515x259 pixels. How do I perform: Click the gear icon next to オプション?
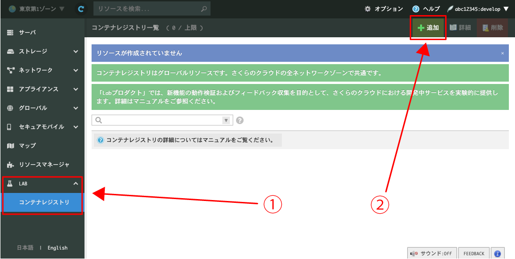(368, 9)
